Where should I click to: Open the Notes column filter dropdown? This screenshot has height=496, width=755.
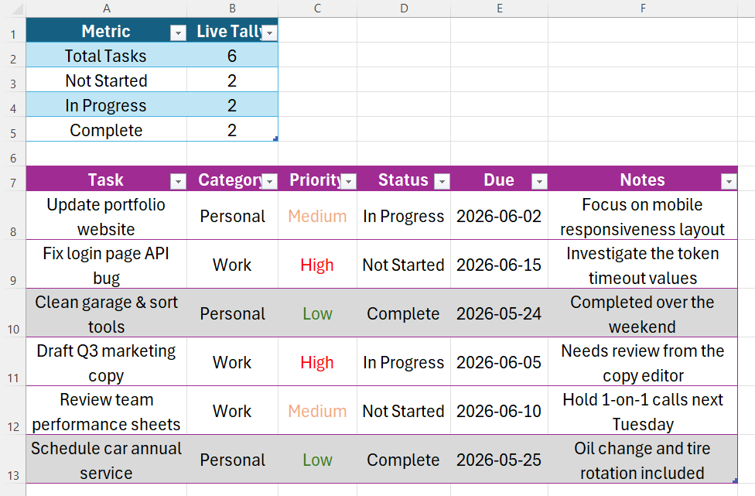click(x=729, y=182)
